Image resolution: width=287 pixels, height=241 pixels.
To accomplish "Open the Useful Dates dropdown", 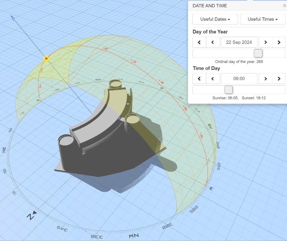I will 214,19.
